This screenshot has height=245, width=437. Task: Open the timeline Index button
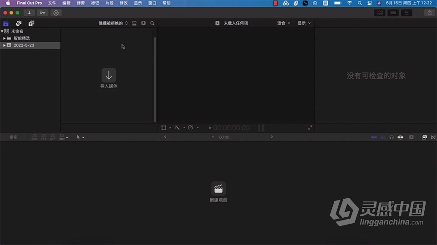[13, 137]
